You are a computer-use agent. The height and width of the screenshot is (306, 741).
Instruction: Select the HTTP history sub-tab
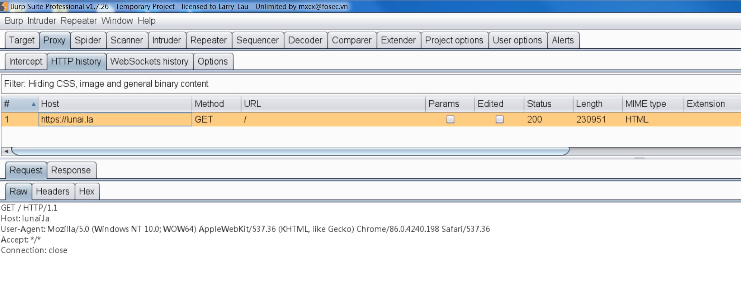[76, 61]
